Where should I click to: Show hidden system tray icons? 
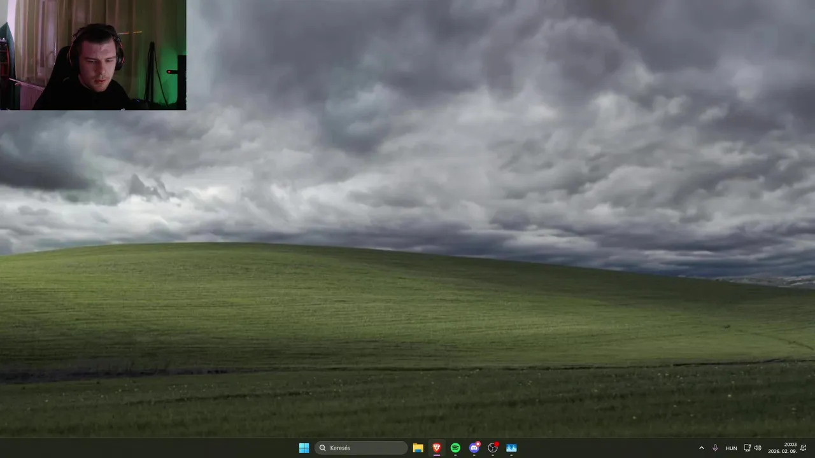click(x=702, y=448)
